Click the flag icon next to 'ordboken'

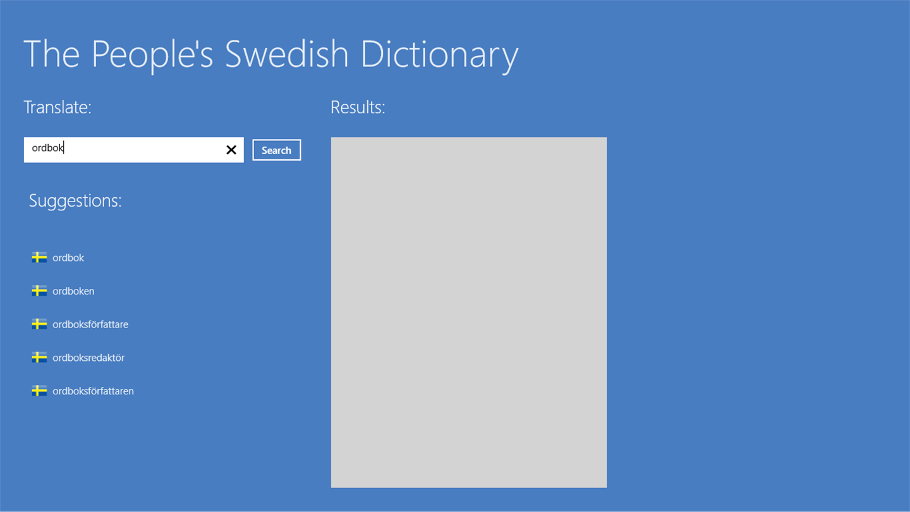[x=39, y=291]
